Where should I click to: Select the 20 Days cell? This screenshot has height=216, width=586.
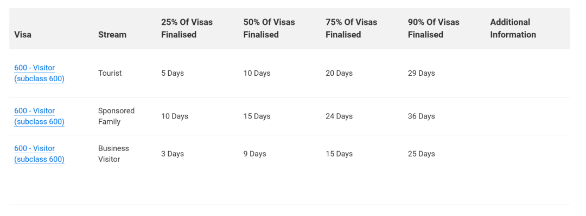coord(339,73)
